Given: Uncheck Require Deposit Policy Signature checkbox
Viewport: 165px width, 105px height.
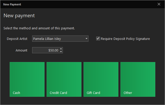Looking at the screenshot, I should 98,39.
